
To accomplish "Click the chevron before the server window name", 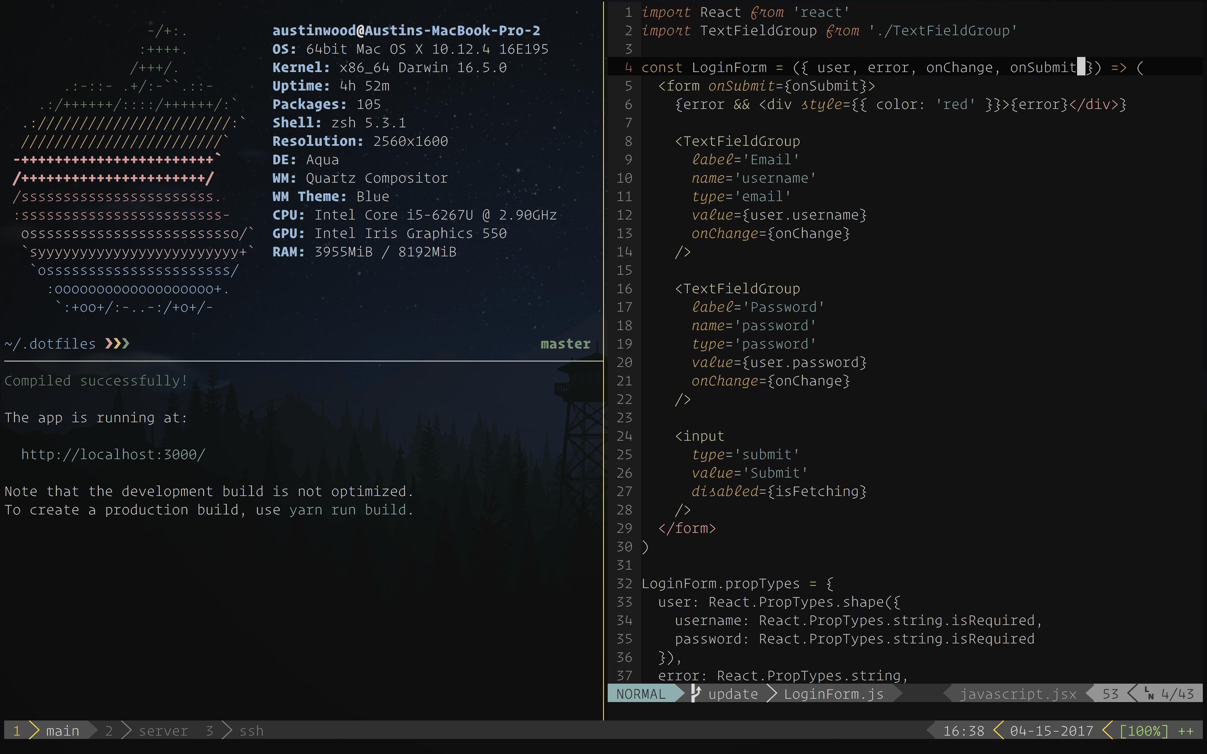I will 127,731.
